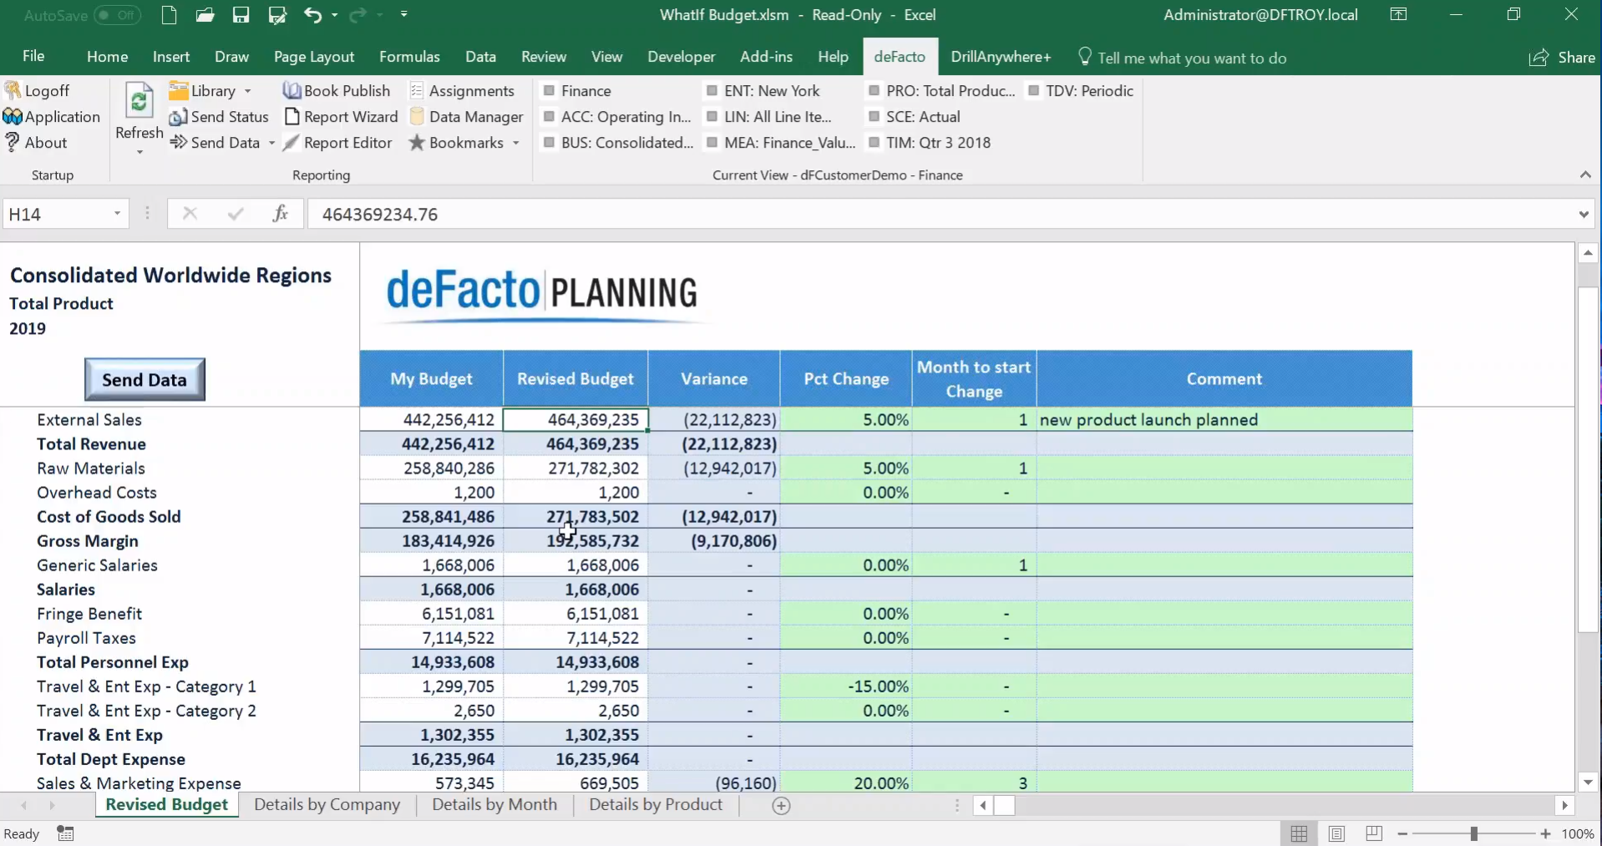Open the Assignments icon
This screenshot has width=1602, height=846.
[417, 90]
